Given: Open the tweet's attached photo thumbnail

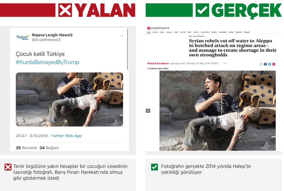Looking at the screenshot, I should click(69, 100).
